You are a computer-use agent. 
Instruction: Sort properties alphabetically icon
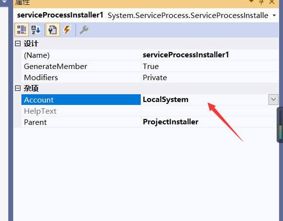36,30
